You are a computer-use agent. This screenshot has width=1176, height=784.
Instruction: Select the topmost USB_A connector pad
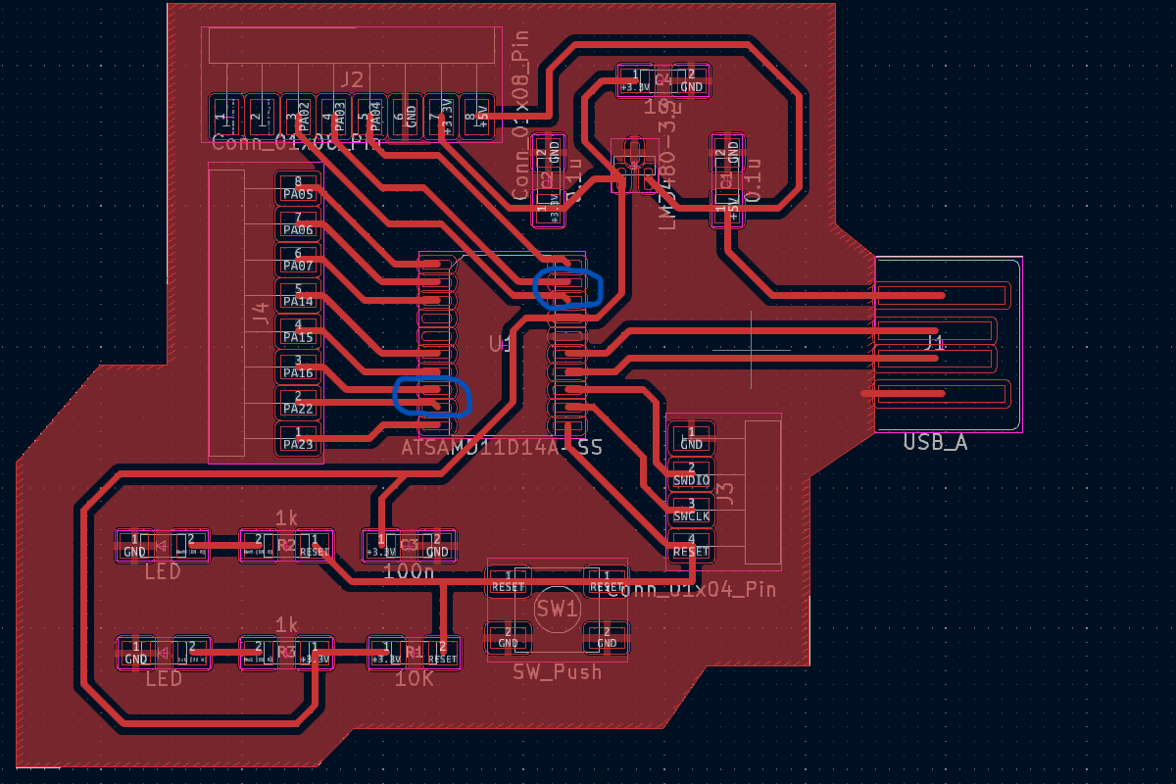[x=942, y=294]
